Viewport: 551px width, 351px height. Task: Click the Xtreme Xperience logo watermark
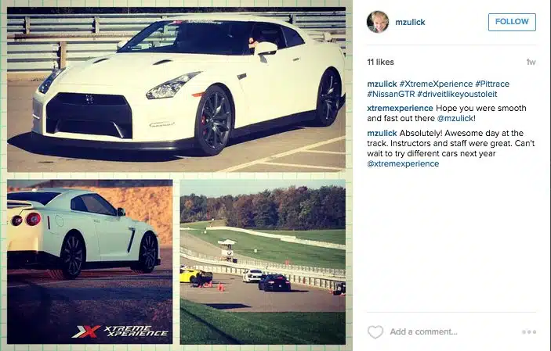click(120, 331)
